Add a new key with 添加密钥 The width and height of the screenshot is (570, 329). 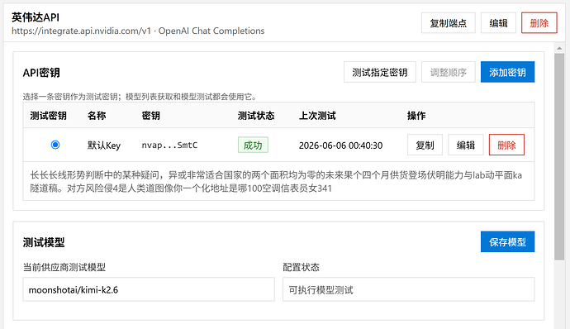coord(507,72)
